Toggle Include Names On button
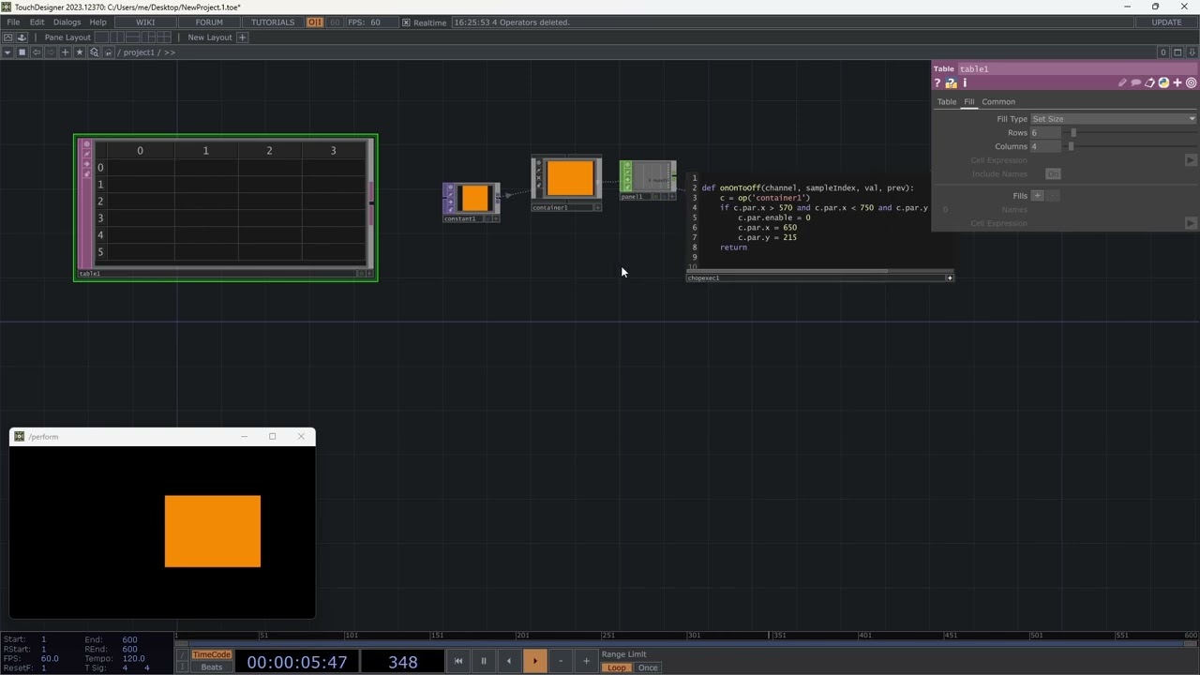The width and height of the screenshot is (1200, 675). click(1053, 174)
